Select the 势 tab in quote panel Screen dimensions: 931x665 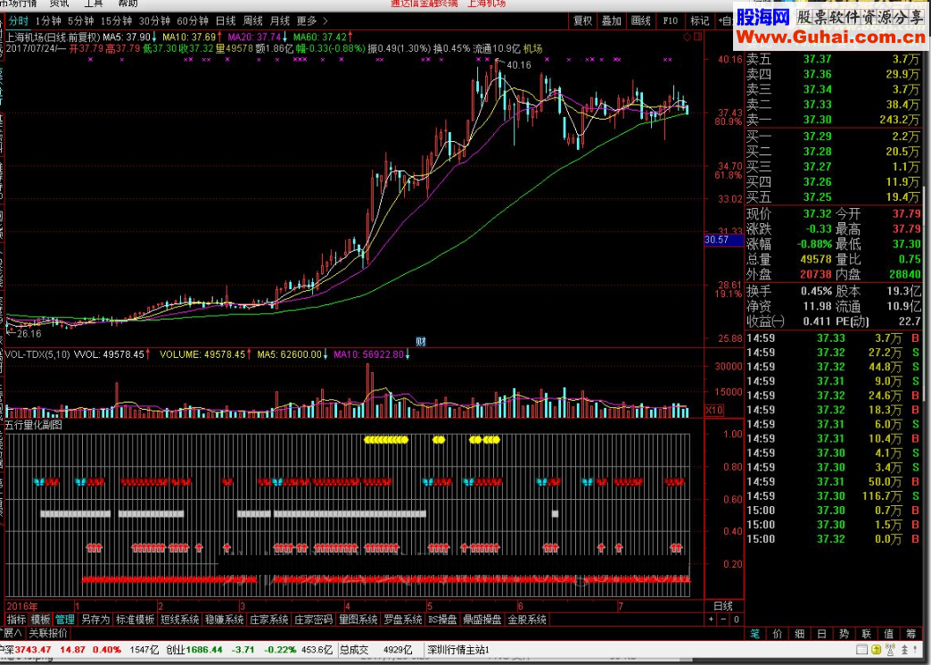tap(844, 634)
